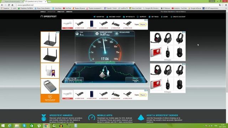This screenshot has height=128, width=228.
Task: Open the browser home page icon
Action: (12, 5)
